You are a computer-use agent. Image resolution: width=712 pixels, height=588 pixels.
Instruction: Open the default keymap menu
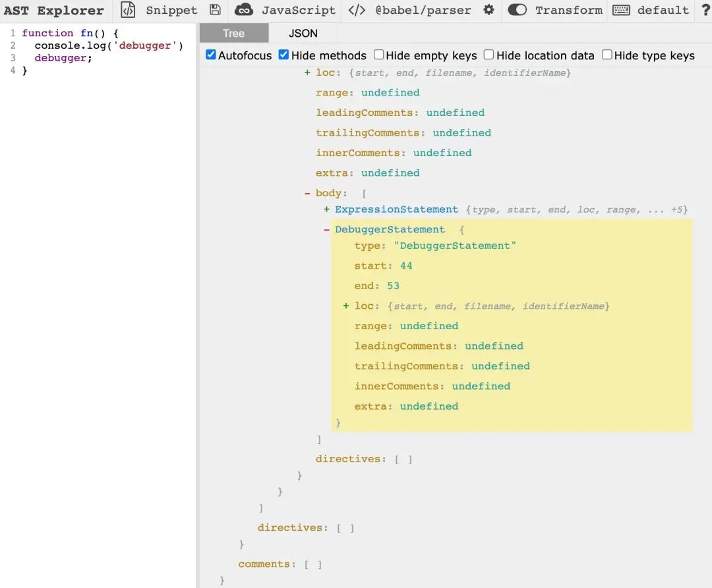click(663, 10)
